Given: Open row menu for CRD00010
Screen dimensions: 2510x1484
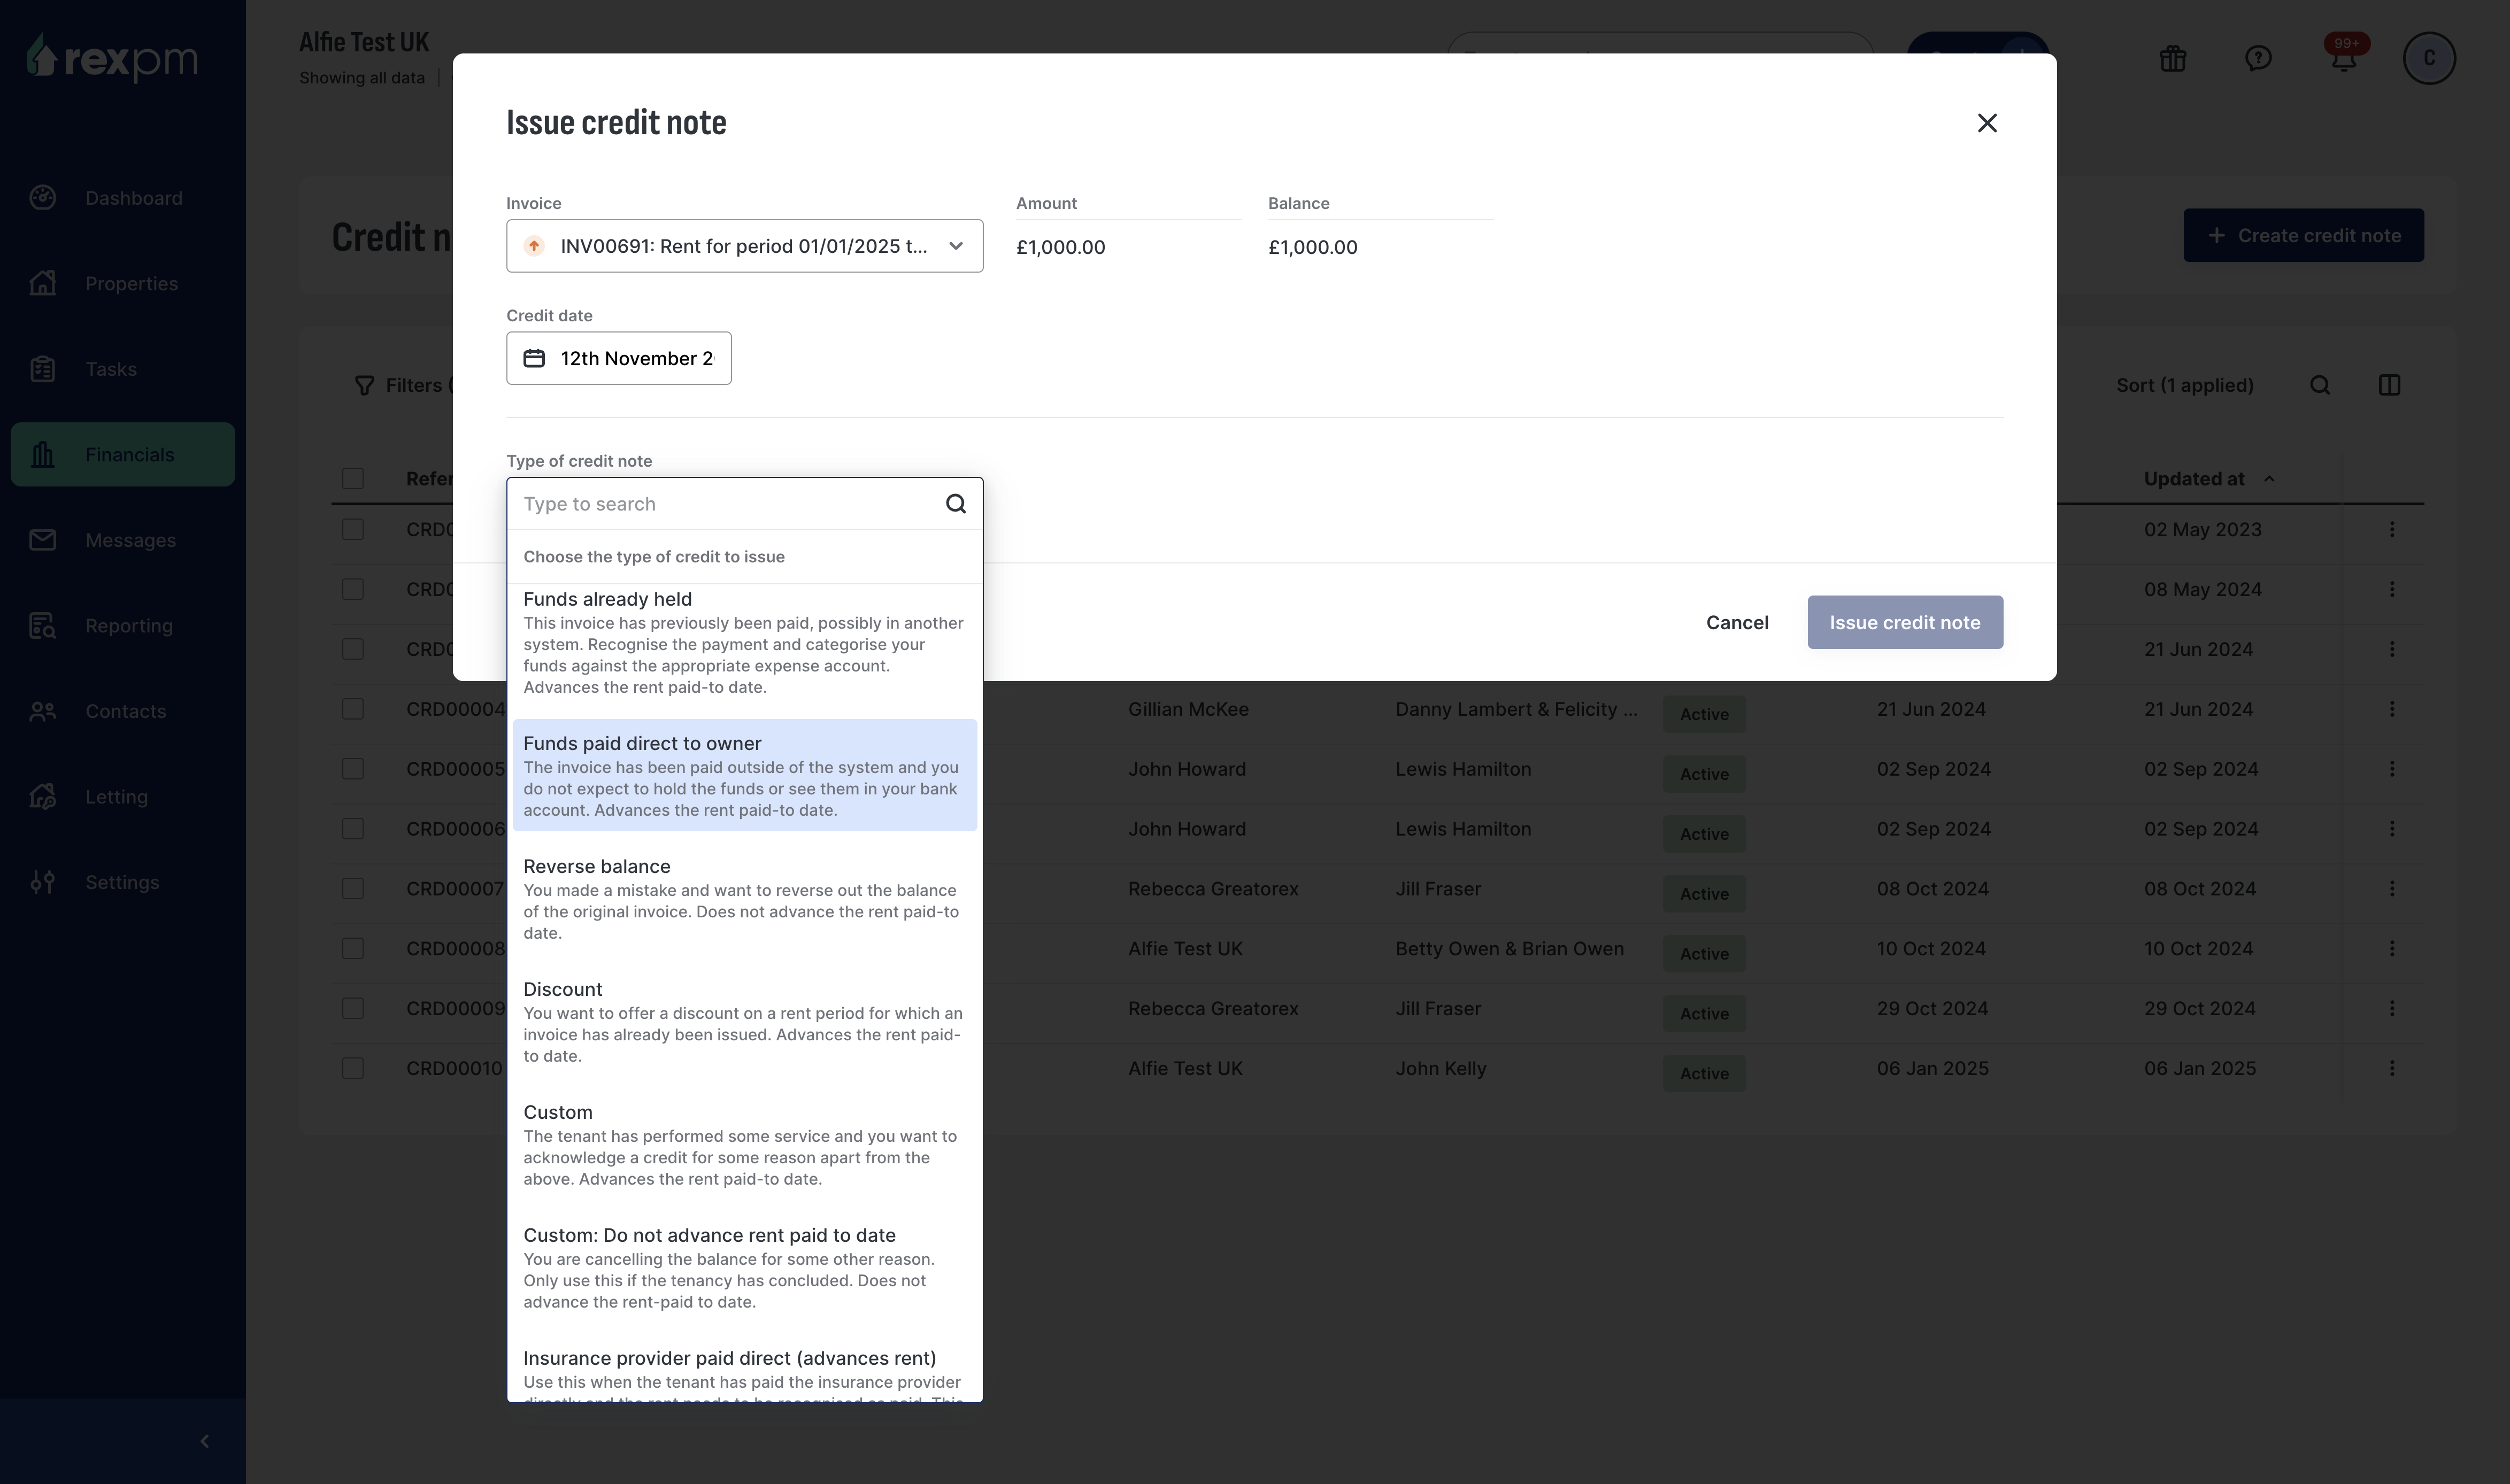Looking at the screenshot, I should (2391, 1068).
